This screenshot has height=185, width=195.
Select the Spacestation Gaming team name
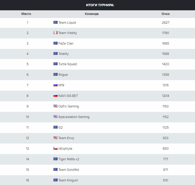(x=74, y=117)
